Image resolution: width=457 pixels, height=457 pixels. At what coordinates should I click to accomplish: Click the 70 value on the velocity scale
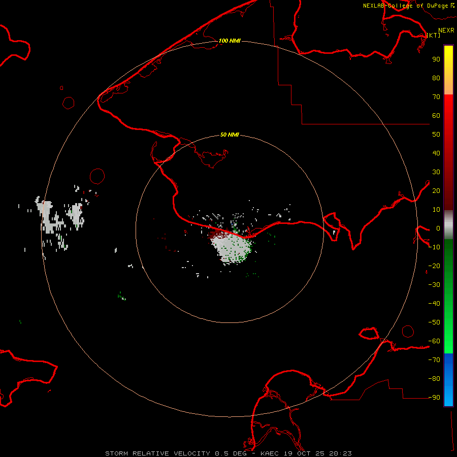(x=436, y=97)
